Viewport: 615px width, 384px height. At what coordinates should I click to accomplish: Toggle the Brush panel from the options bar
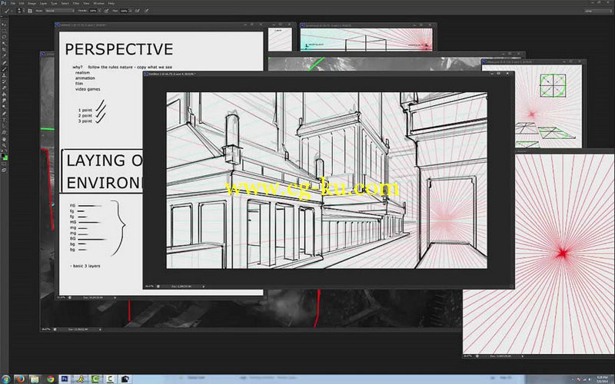pyautogui.click(x=30, y=11)
